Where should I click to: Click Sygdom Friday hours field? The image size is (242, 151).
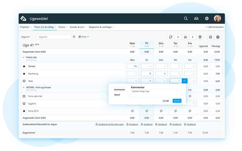190,103
